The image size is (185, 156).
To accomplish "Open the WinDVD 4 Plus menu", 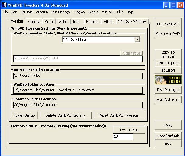I will point(113,12).
